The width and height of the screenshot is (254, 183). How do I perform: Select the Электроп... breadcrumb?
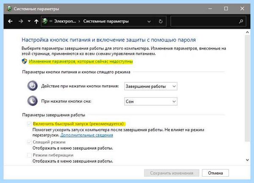coord(65,21)
